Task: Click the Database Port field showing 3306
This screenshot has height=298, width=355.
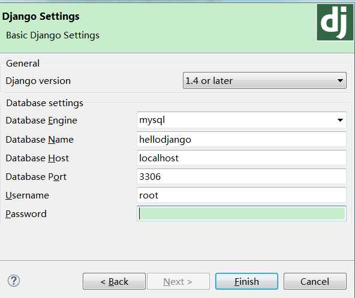Action: tap(241, 177)
